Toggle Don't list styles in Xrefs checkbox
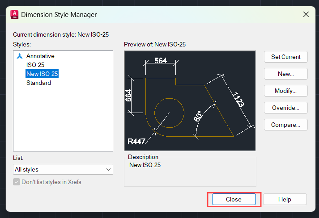Screen dimensions: 319x218 coord(17,182)
